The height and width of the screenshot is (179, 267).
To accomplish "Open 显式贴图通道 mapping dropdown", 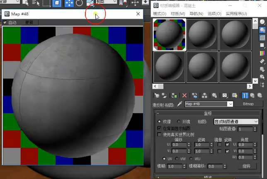I will click(x=236, y=121).
